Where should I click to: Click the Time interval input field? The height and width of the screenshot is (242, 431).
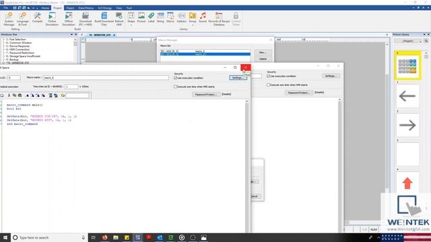(71, 87)
